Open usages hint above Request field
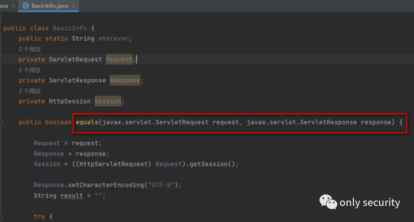This screenshot has width=414, height=222. [30, 49]
